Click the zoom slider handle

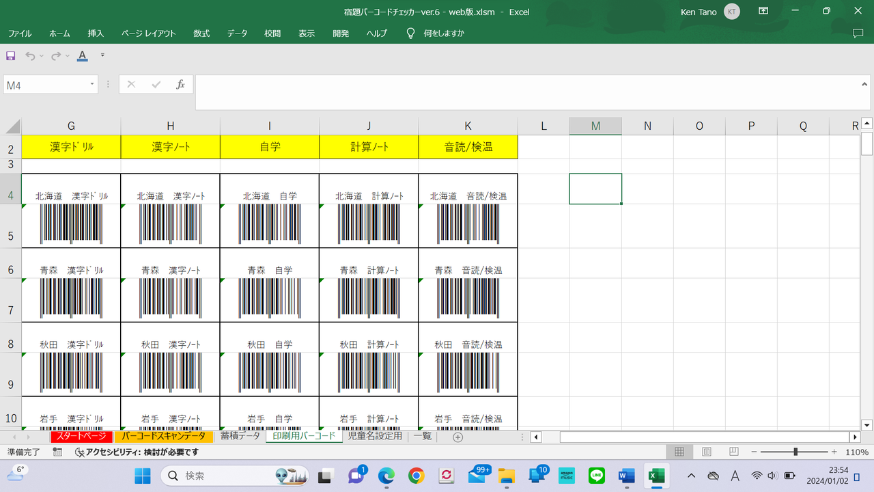point(795,452)
